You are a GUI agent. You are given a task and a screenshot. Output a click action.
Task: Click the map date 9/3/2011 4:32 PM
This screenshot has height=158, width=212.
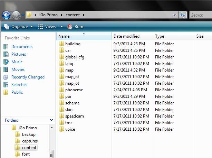[x=129, y=70]
